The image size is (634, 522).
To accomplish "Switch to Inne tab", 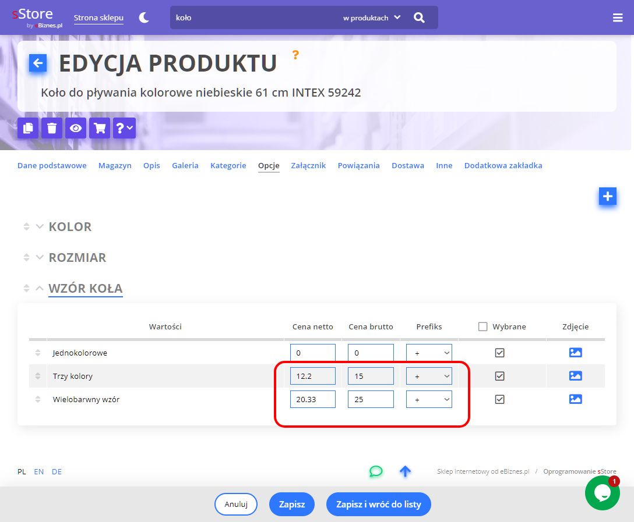I will click(x=444, y=165).
